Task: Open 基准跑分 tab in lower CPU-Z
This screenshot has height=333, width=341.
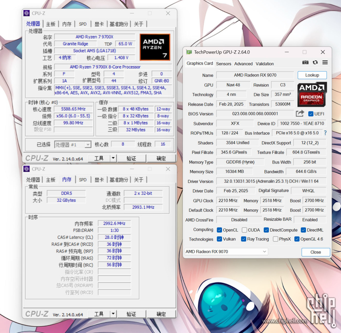Action: tap(119, 180)
